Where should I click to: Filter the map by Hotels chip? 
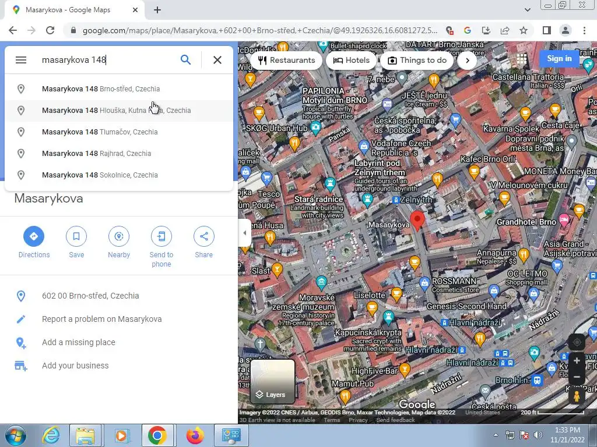point(351,61)
